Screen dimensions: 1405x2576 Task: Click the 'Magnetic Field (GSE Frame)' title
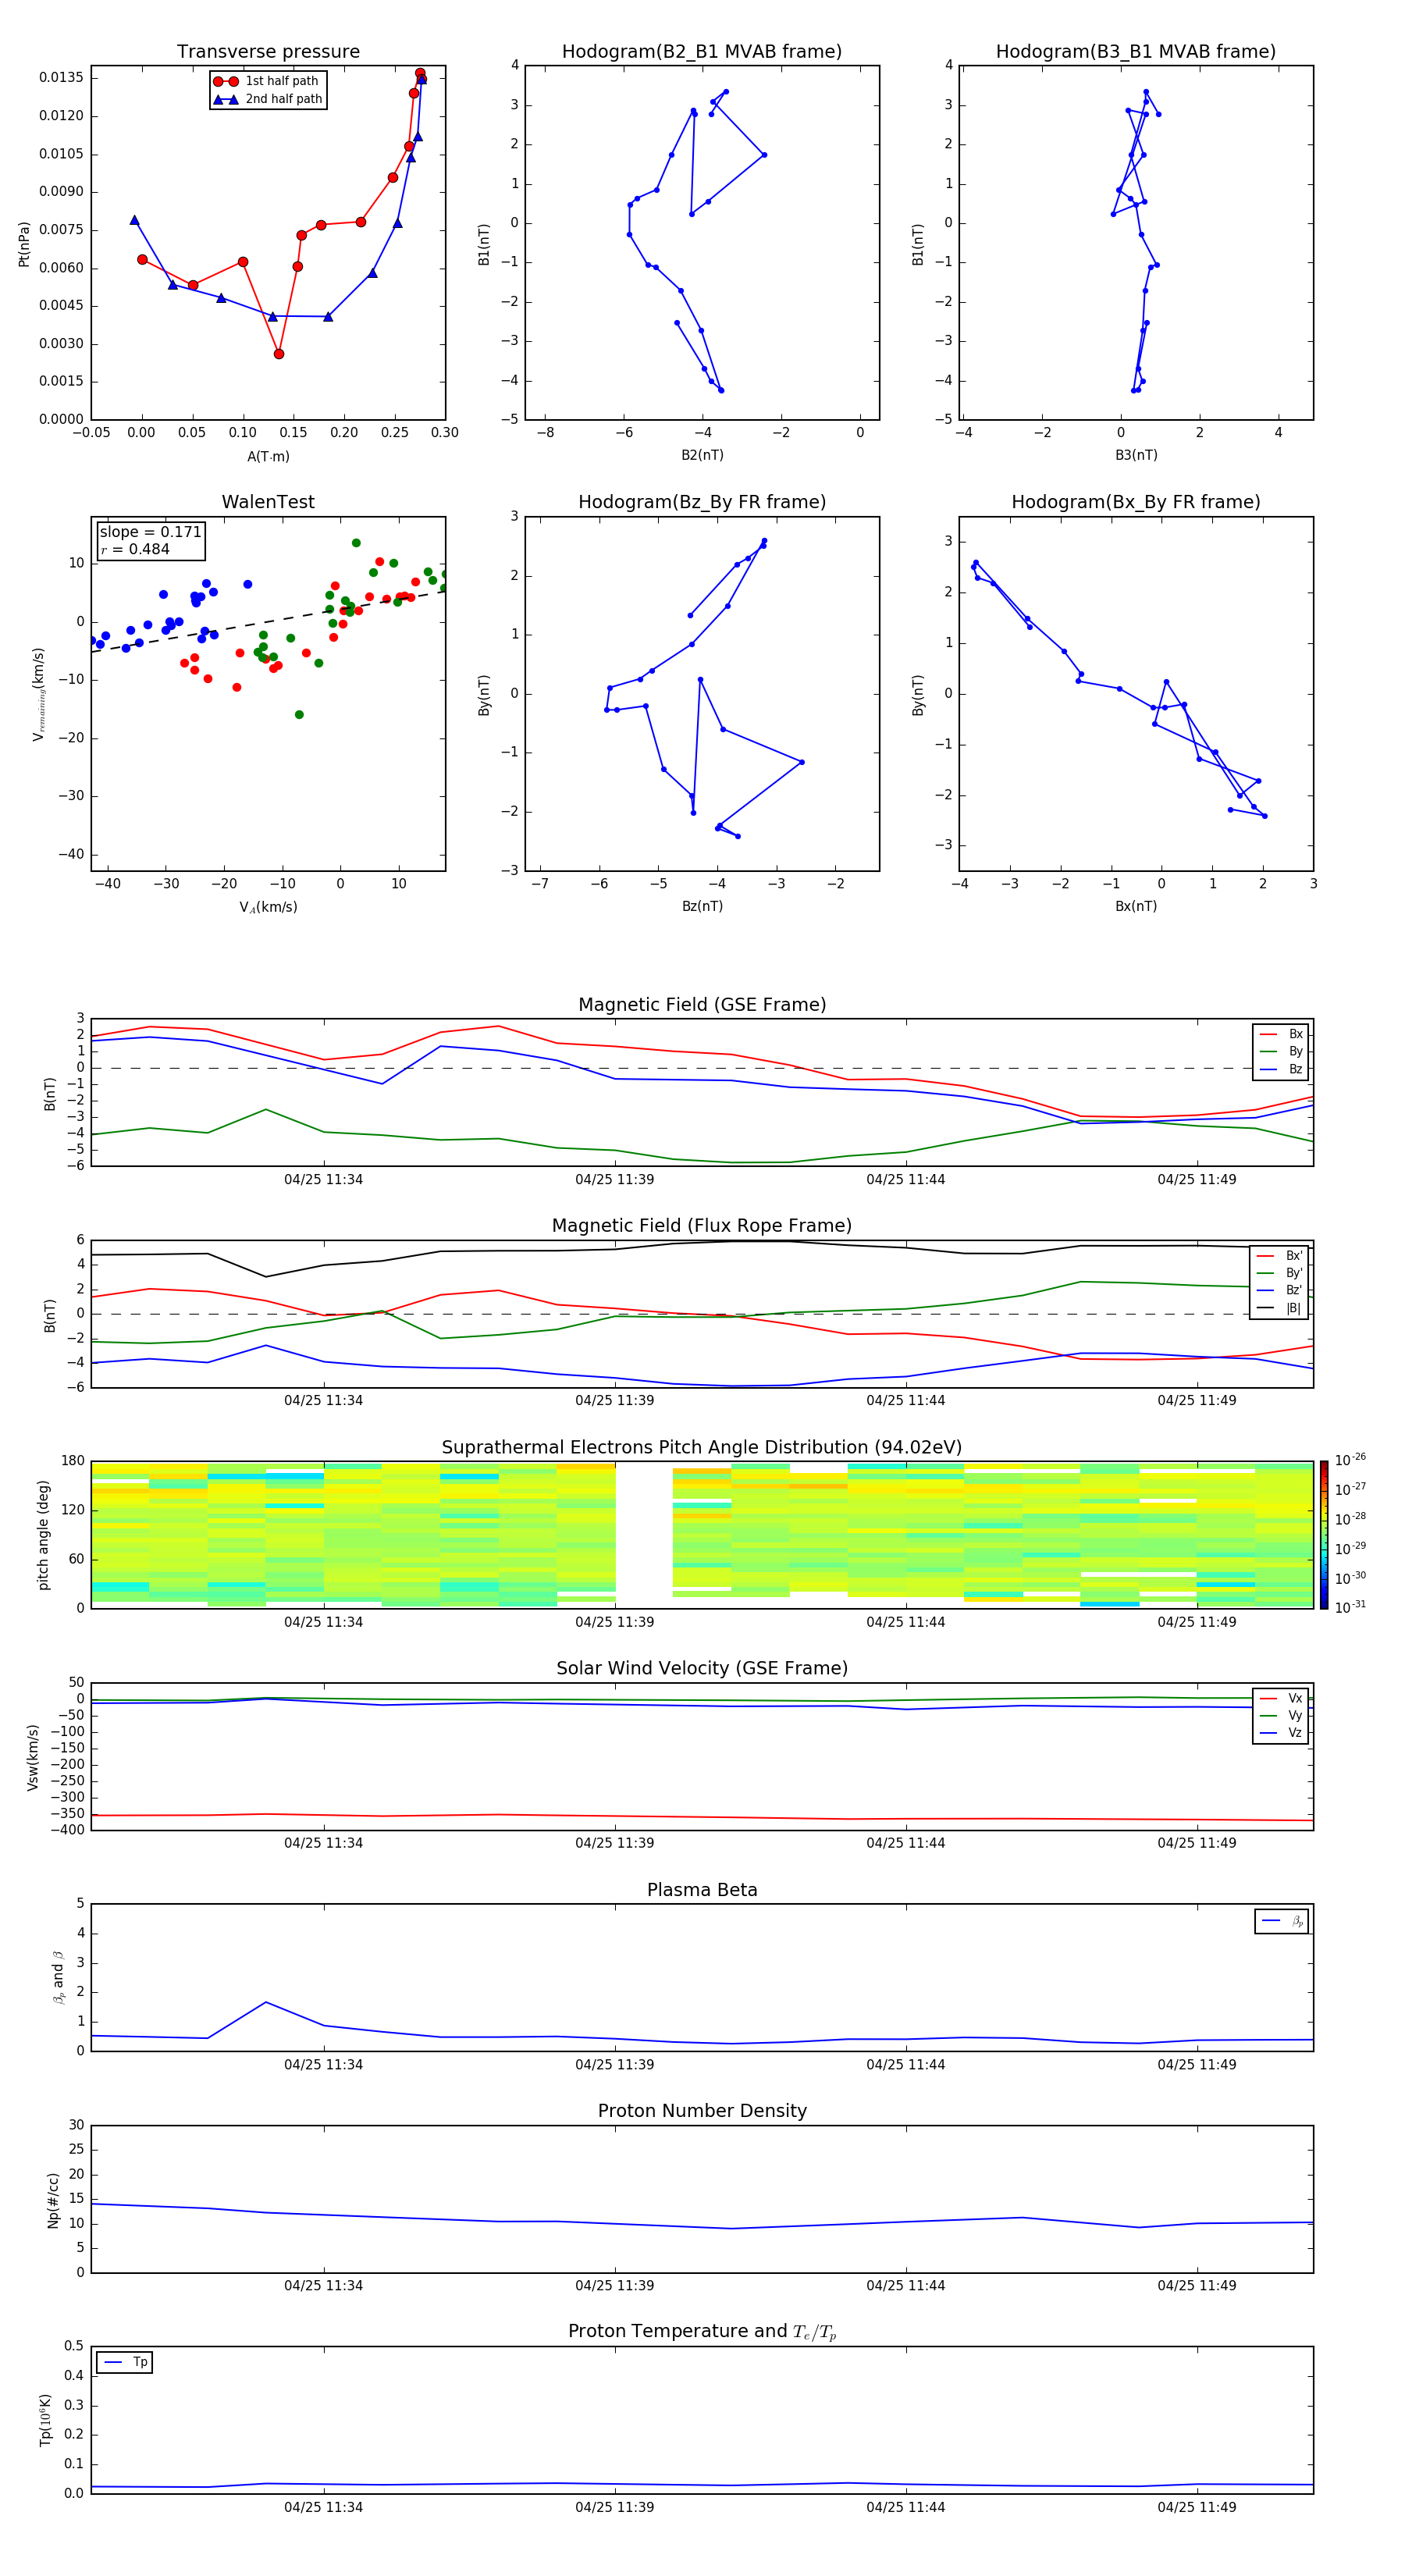pyautogui.click(x=702, y=1005)
